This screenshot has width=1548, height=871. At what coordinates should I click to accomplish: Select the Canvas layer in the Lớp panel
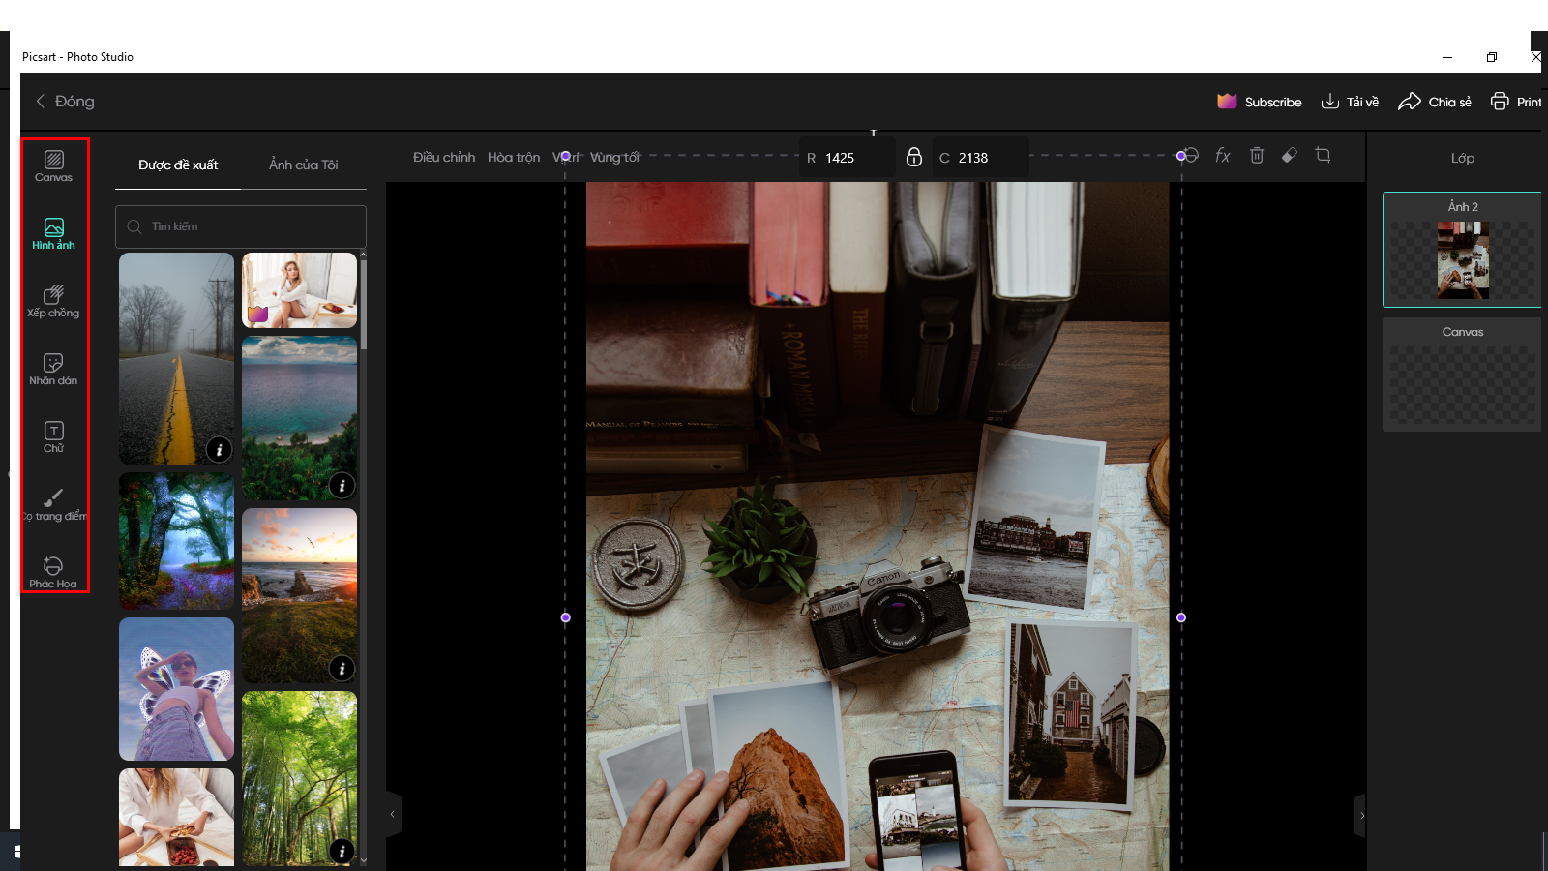coord(1462,375)
